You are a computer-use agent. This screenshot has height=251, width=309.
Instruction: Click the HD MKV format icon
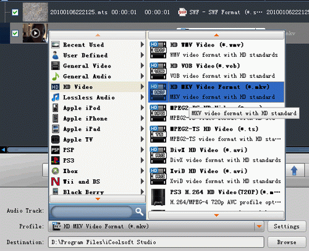point(158,92)
